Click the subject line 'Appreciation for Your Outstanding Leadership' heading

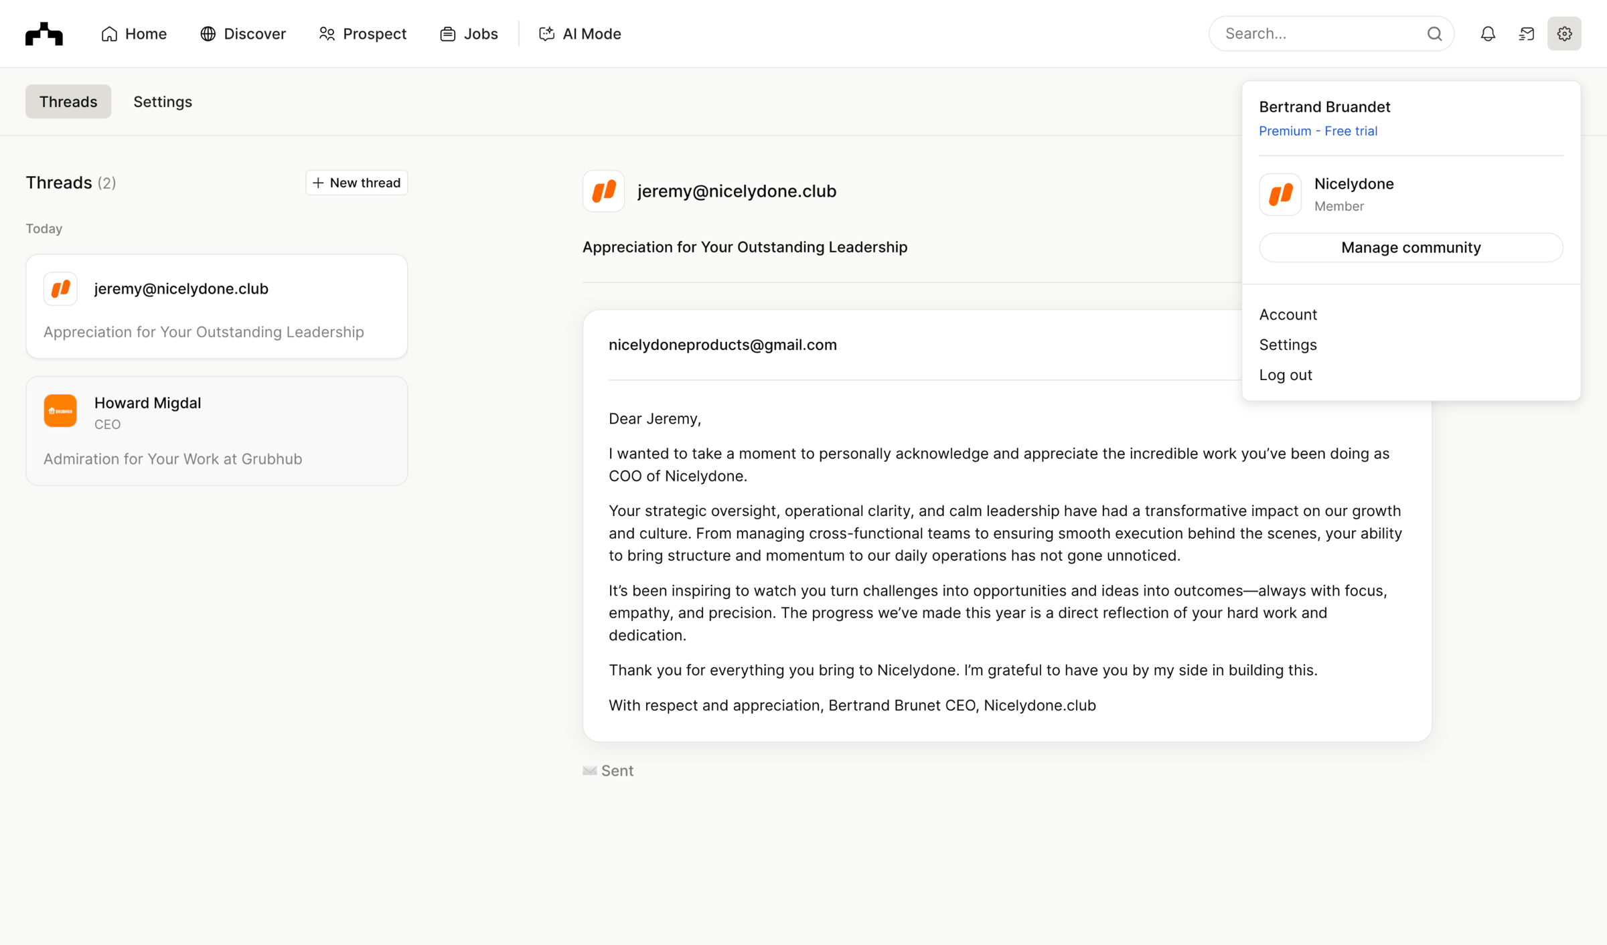(x=745, y=247)
